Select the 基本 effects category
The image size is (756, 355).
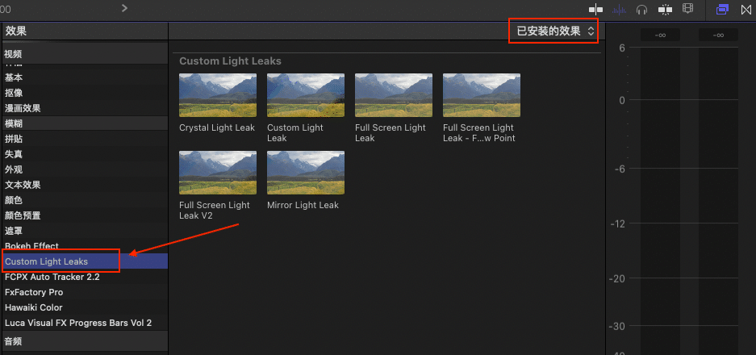84,77
